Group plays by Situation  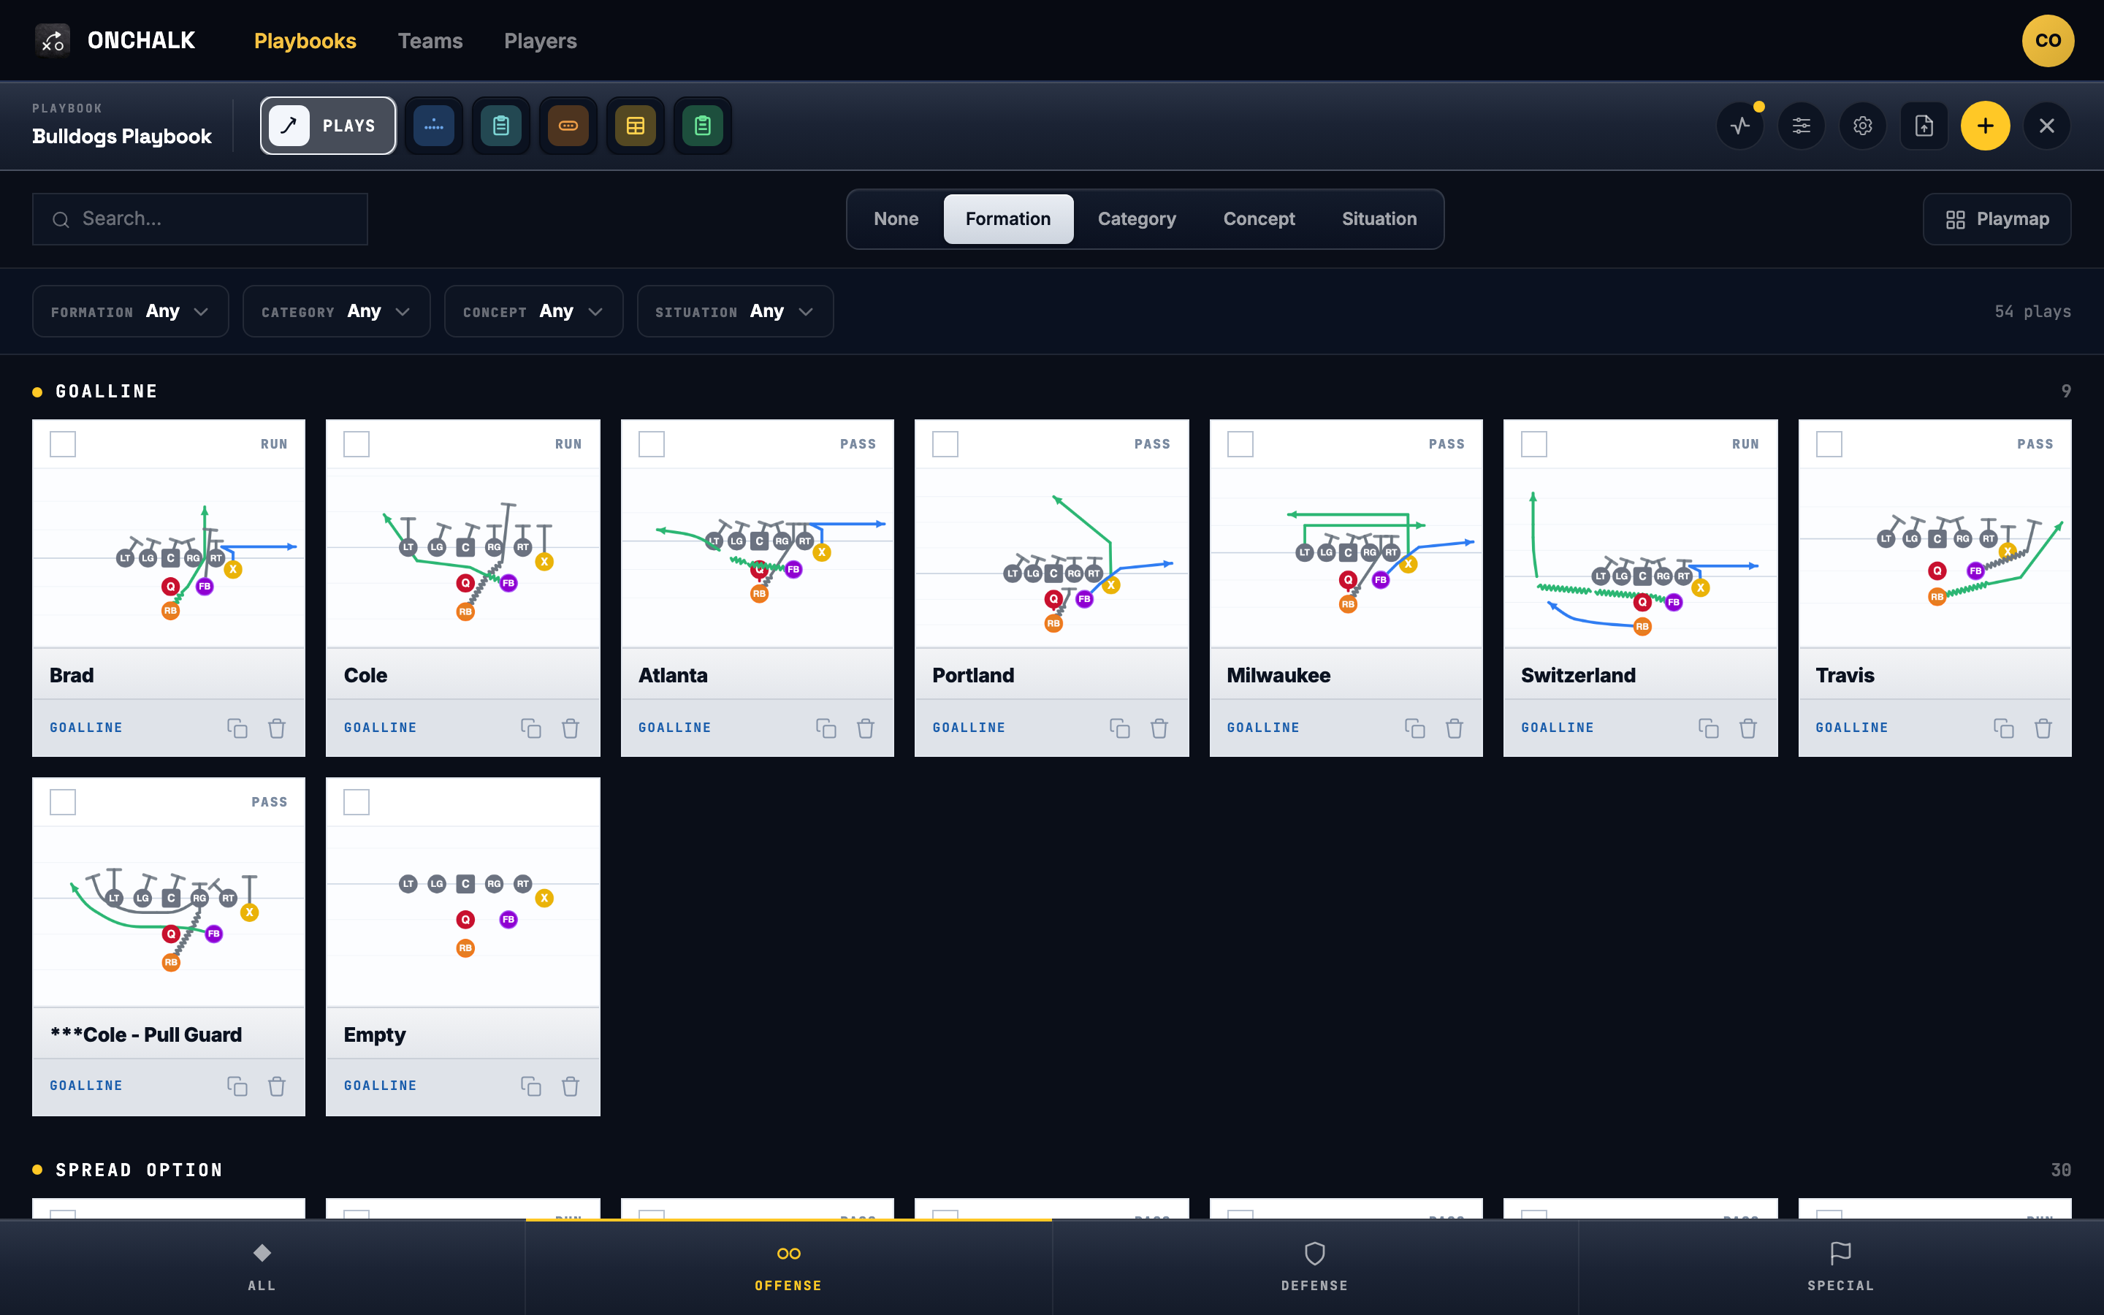pyautogui.click(x=1379, y=219)
